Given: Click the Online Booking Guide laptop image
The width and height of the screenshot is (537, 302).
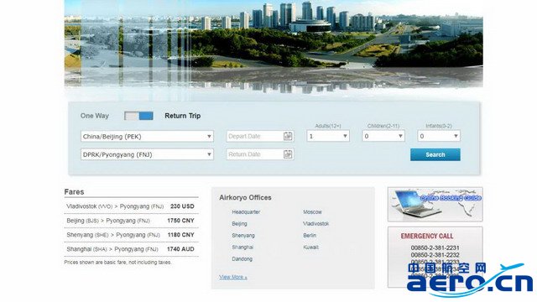Looking at the screenshot, I should (435, 205).
